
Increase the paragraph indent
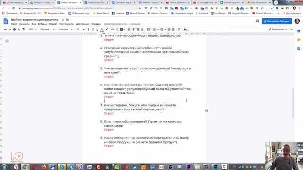click(173, 29)
